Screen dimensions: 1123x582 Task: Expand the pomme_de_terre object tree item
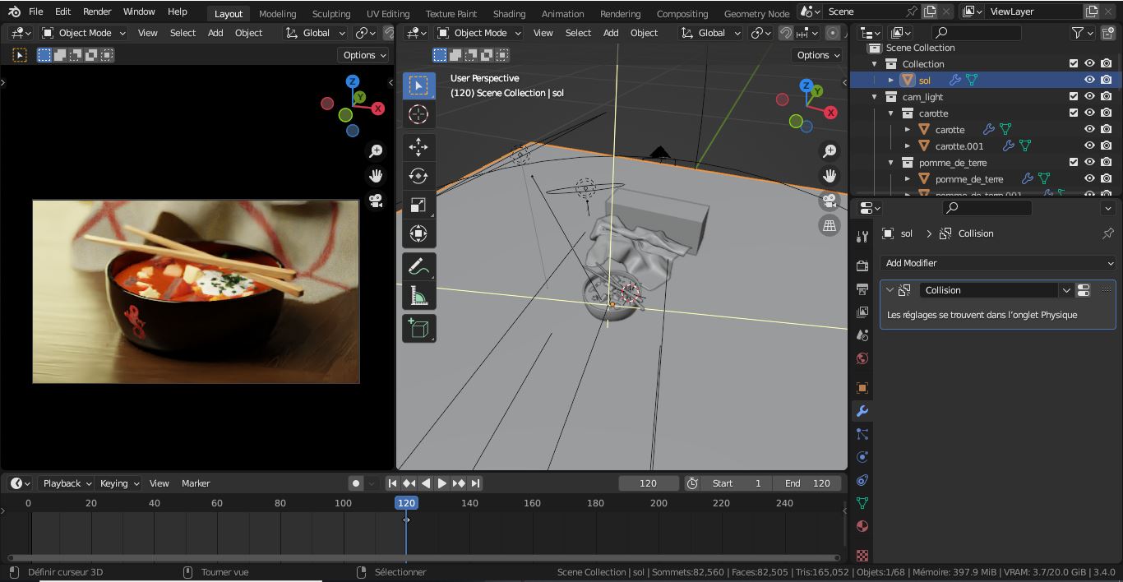(x=908, y=178)
